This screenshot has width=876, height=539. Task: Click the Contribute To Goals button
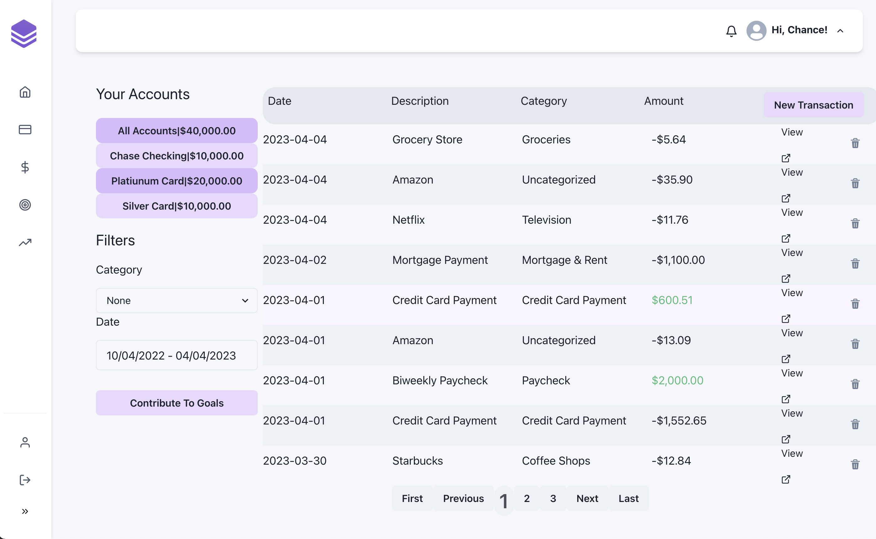coord(176,403)
